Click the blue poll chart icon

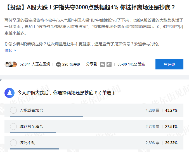coord(10,92)
